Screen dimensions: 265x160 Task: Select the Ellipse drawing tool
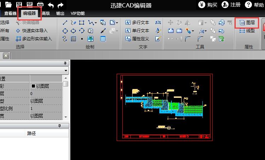click(73, 31)
